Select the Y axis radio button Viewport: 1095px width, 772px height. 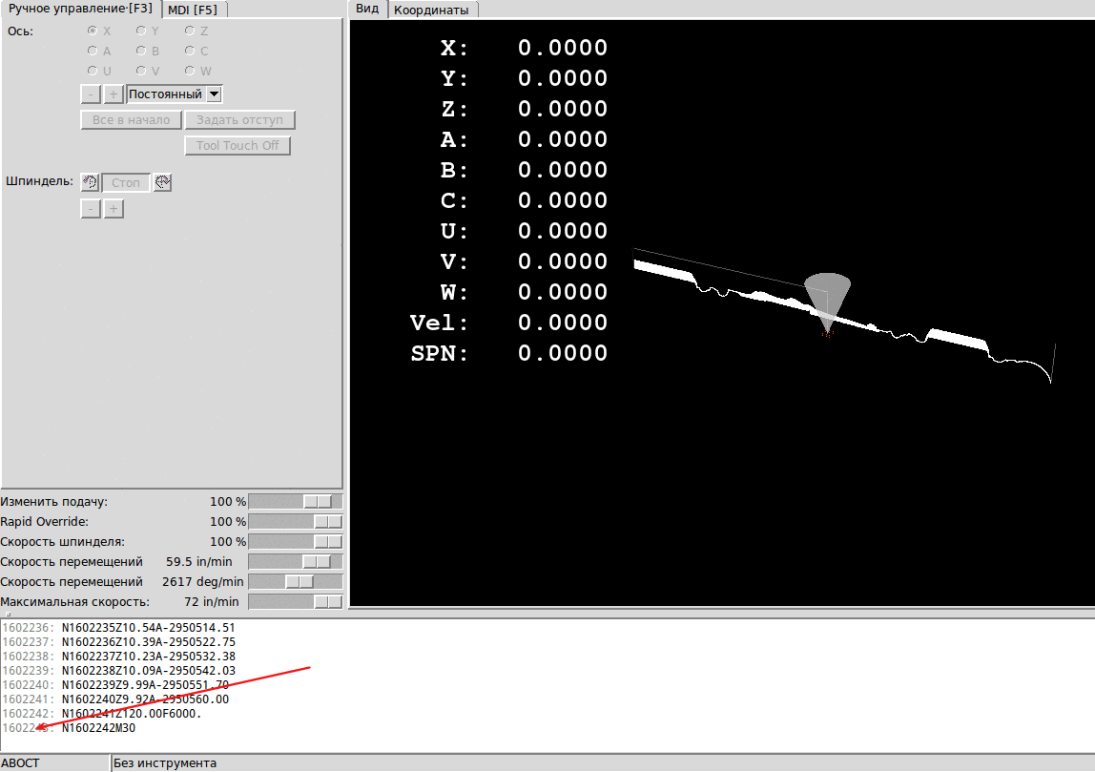(x=141, y=31)
